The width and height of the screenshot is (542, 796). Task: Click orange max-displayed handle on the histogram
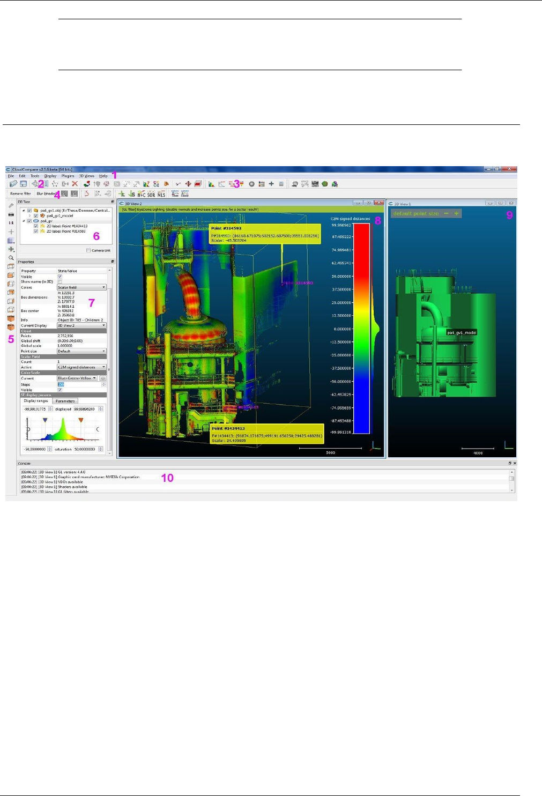coord(81,420)
